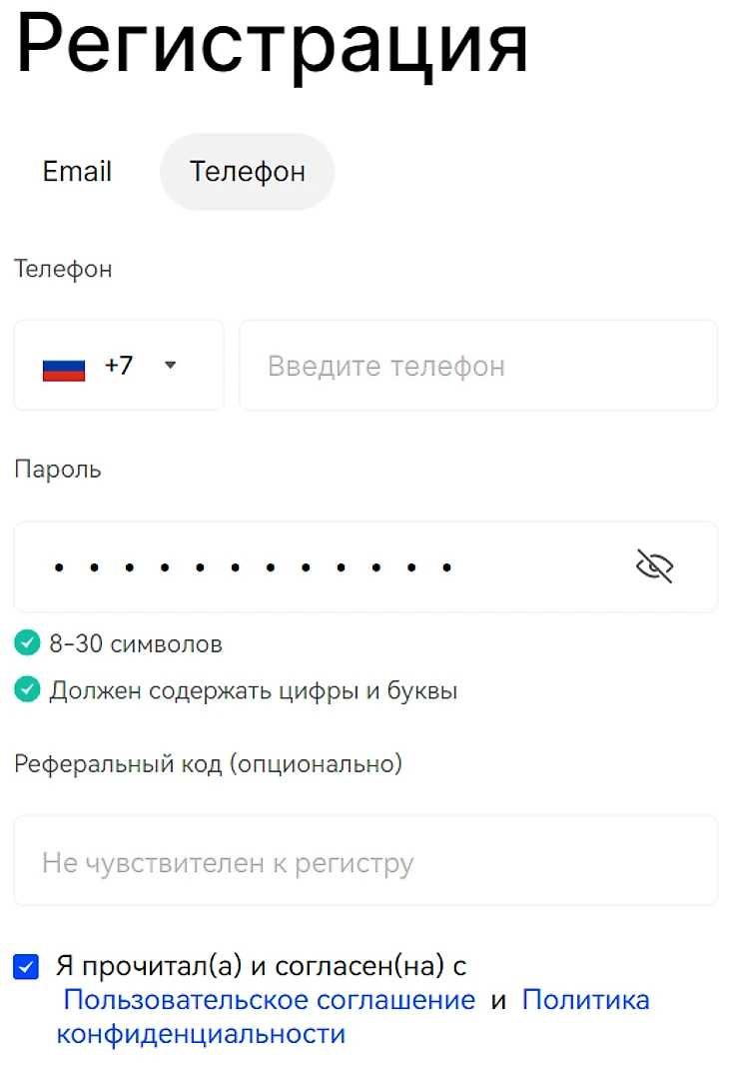Switch to the Email registration tab
This screenshot has width=729, height=1065.
[77, 172]
